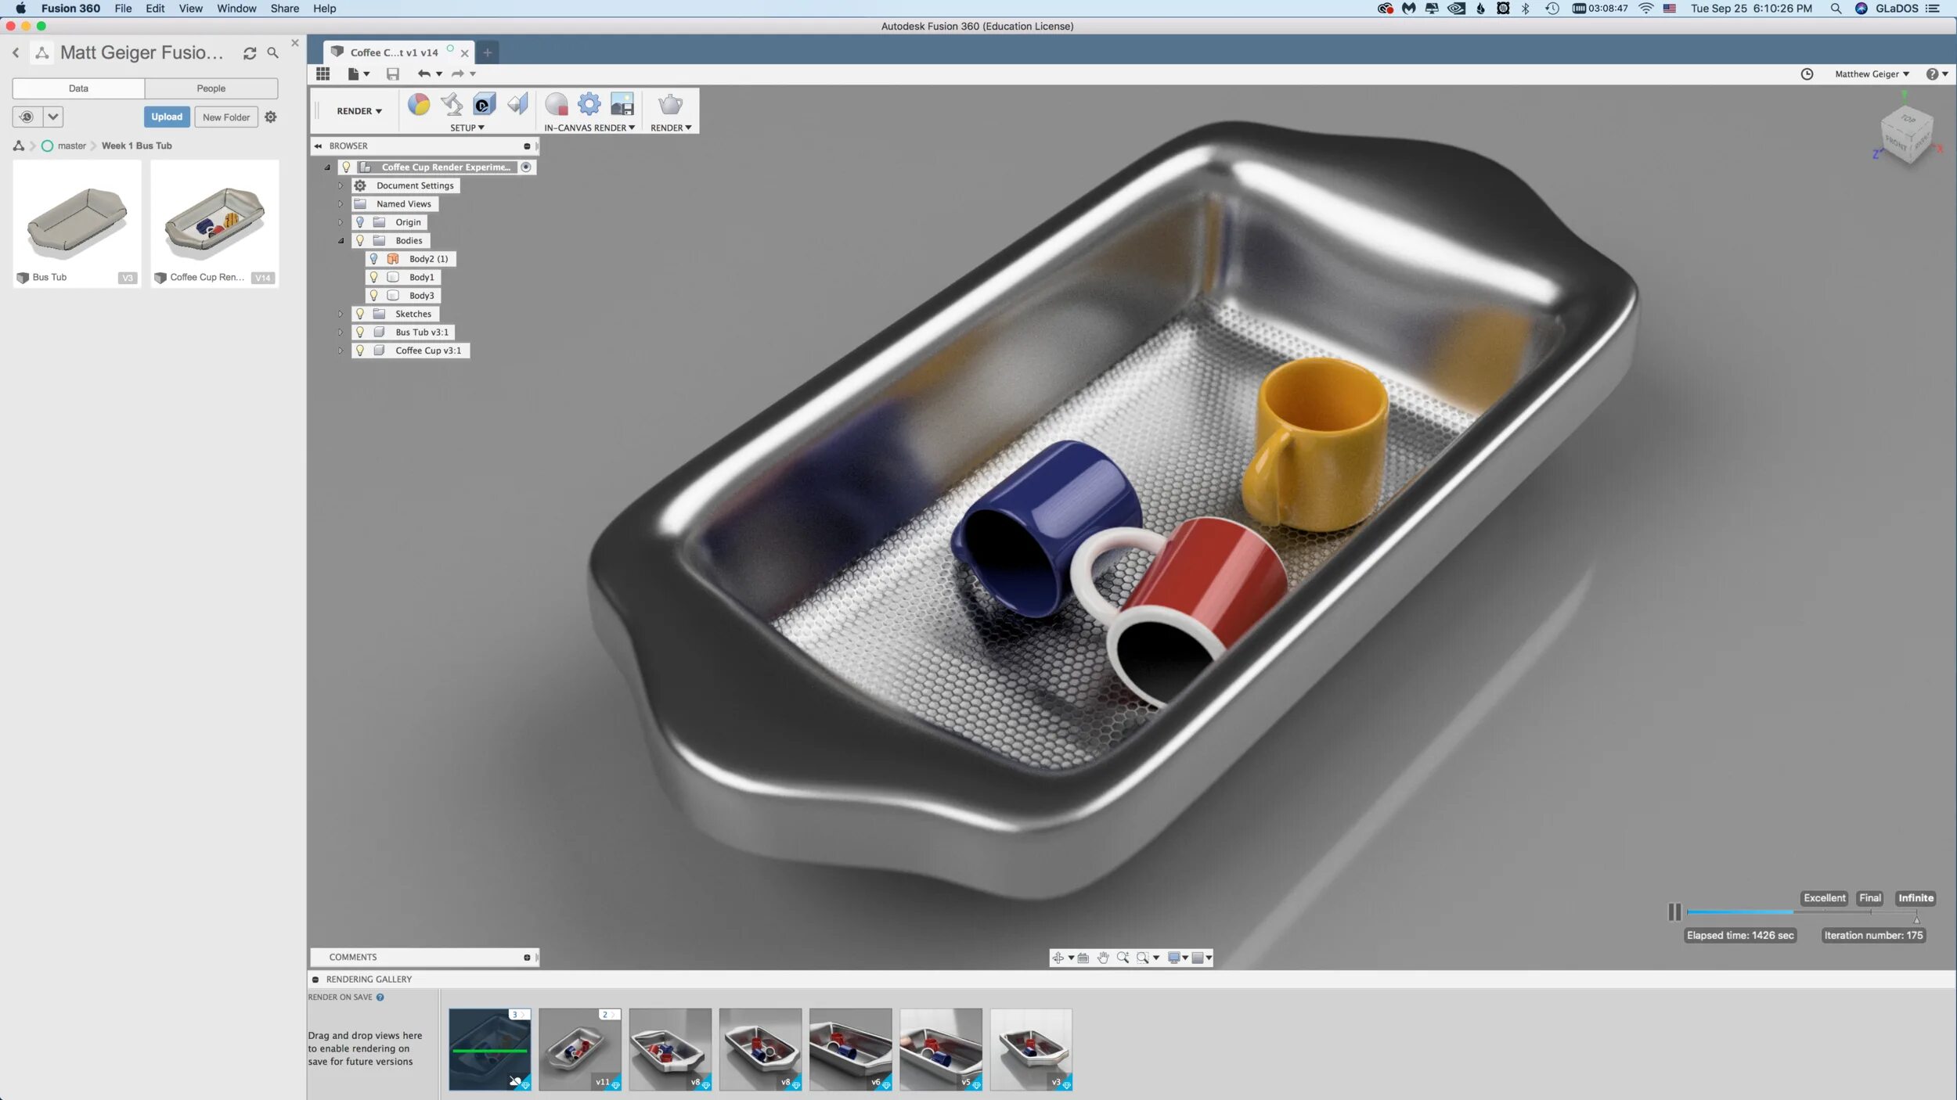This screenshot has height=1100, width=1957.
Task: Stop in-canvas render sphere icon
Action: point(557,104)
